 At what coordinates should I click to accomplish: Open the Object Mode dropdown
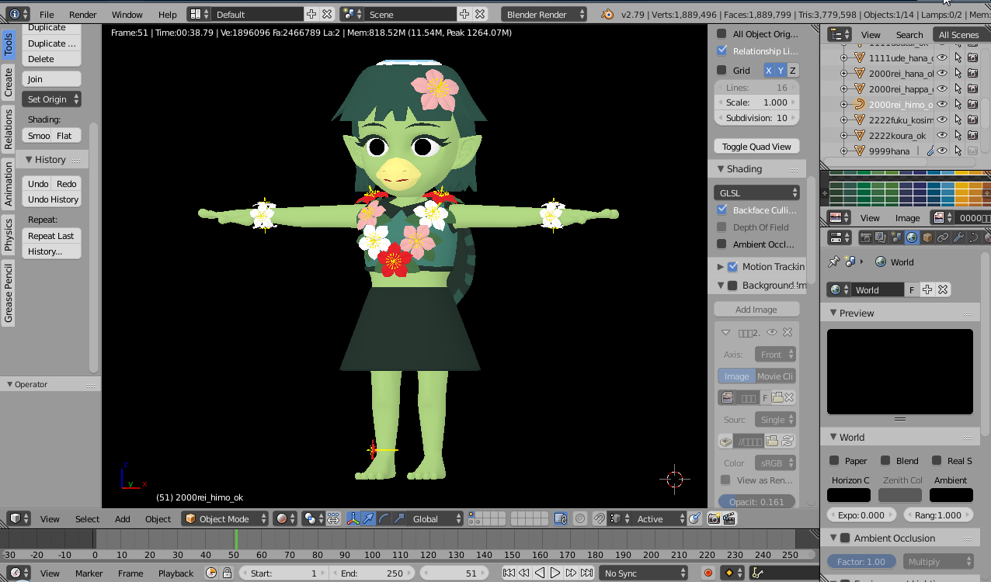[x=225, y=518]
